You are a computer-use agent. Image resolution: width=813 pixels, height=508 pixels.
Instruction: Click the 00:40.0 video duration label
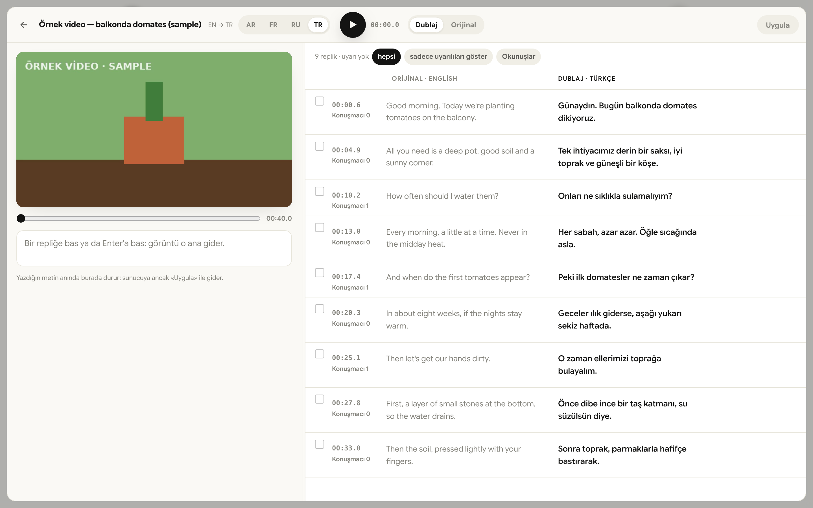[279, 218]
